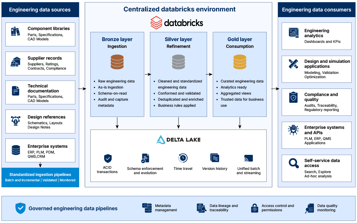Click the Governed pipelines shield checkmark icon
357x223 pixels.
(20, 208)
